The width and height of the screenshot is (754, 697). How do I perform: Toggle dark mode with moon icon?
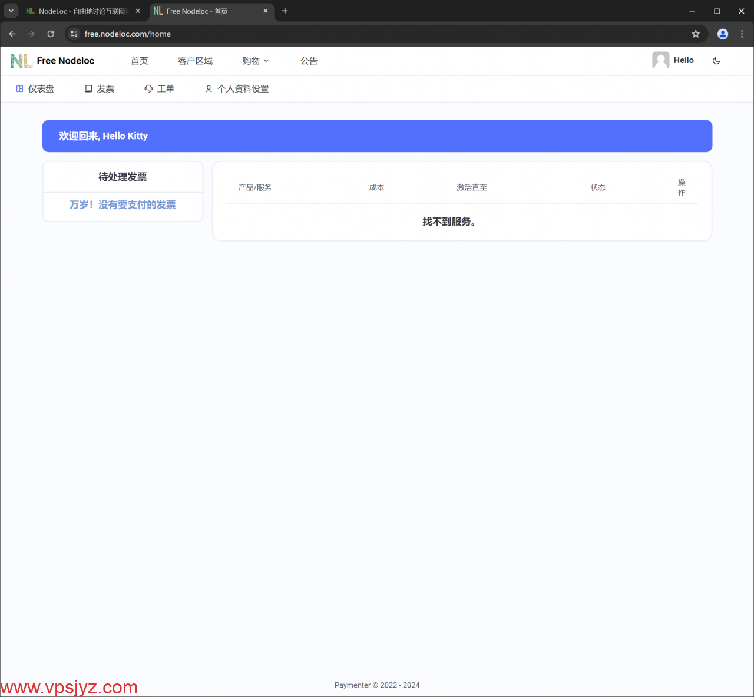coord(716,61)
